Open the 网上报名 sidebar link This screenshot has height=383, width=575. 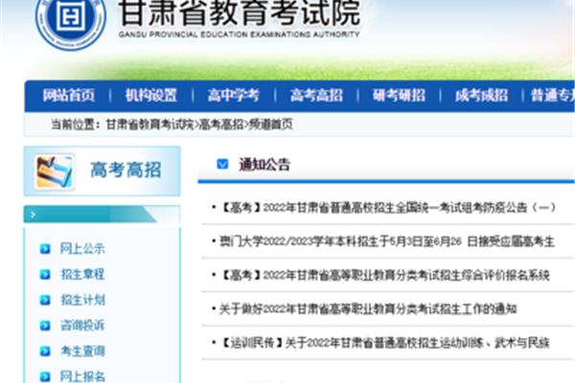pos(82,376)
